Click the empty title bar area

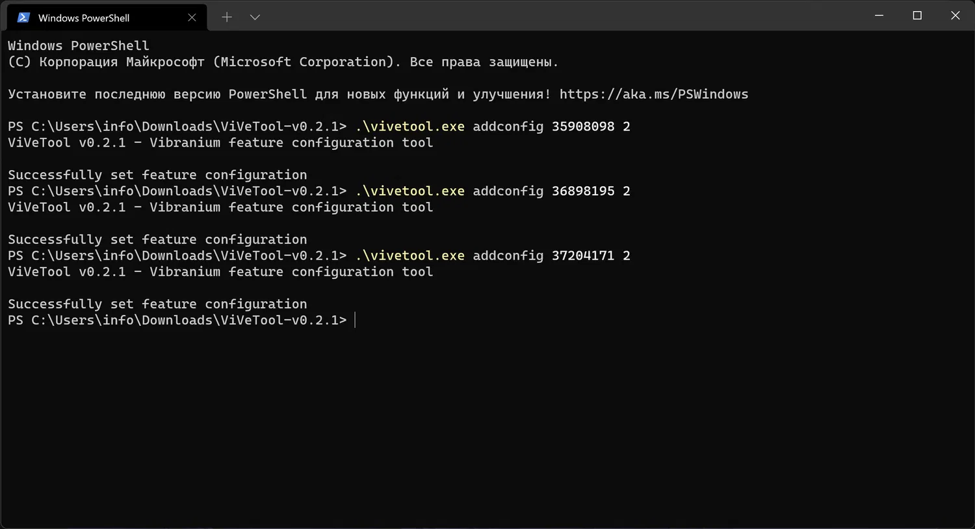[x=552, y=16]
